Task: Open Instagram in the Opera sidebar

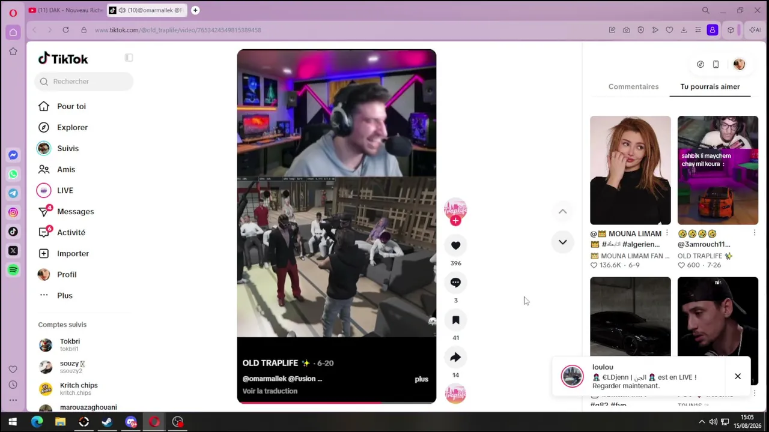Action: [x=13, y=212]
